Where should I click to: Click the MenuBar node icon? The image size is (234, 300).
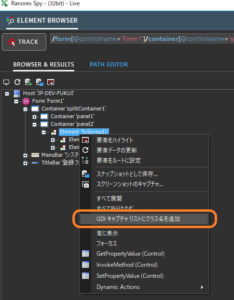click(35, 155)
